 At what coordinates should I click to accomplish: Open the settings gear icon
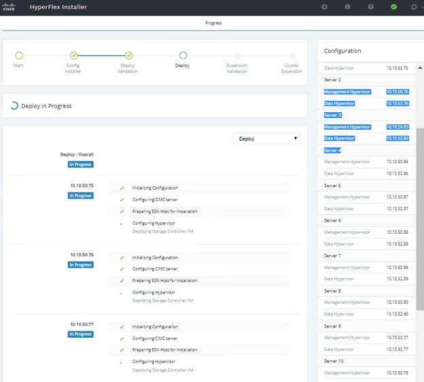coord(414,7)
